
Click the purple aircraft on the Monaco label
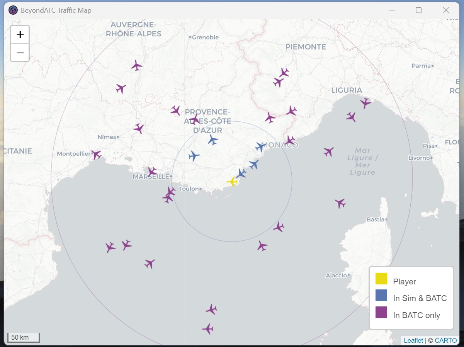[x=290, y=140]
